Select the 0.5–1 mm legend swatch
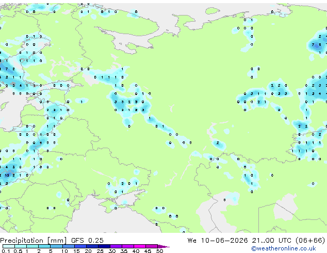Image resolution: width=327 pixels, height=253 pixels. [x=21, y=246]
